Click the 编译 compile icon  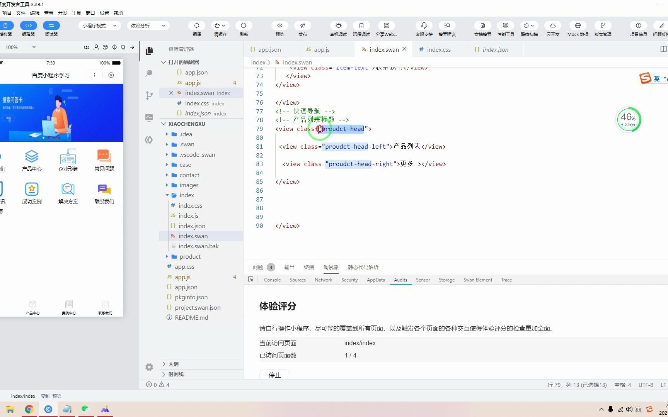click(197, 25)
